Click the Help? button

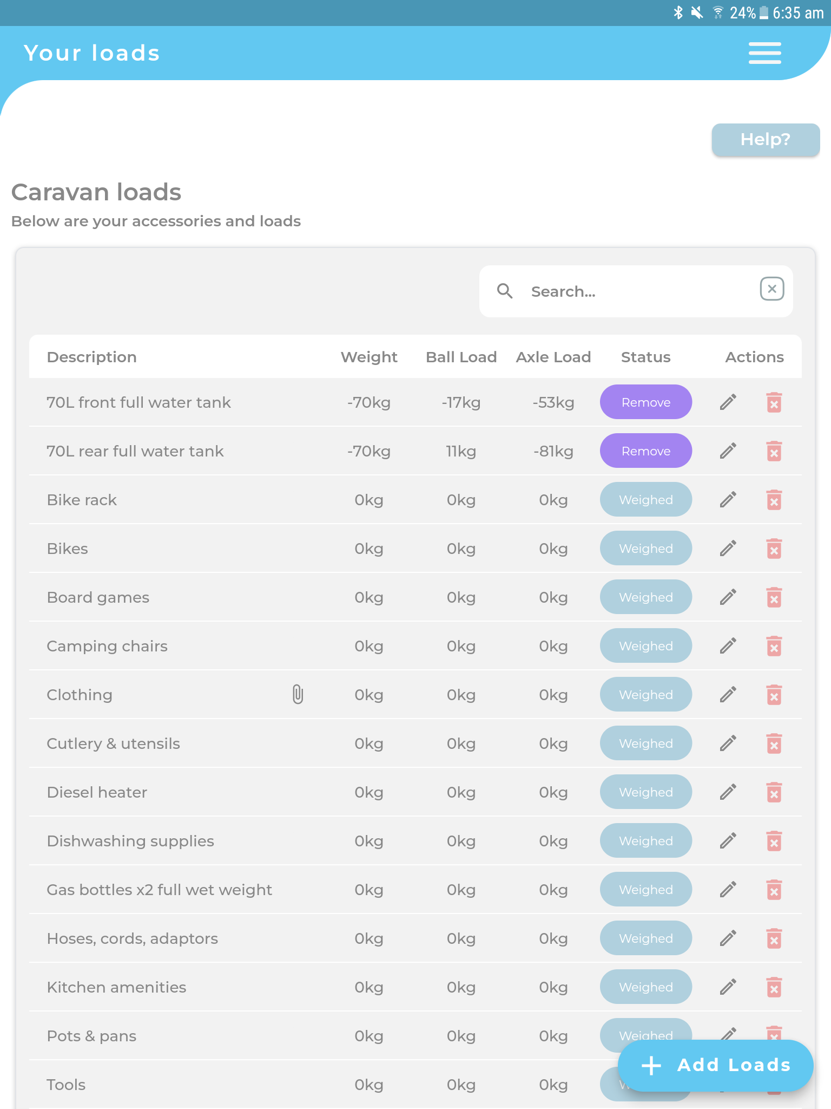point(765,140)
